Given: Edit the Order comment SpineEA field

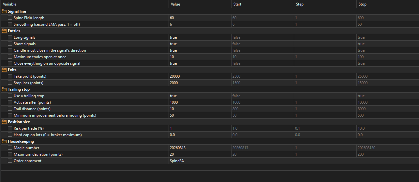Looking at the screenshot, I should (x=200, y=161).
